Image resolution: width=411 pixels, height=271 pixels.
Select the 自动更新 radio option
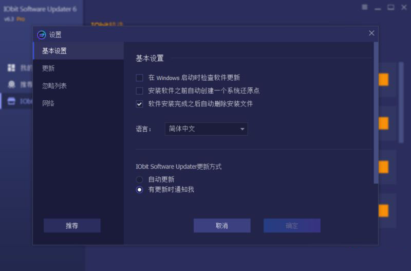pyautogui.click(x=139, y=179)
